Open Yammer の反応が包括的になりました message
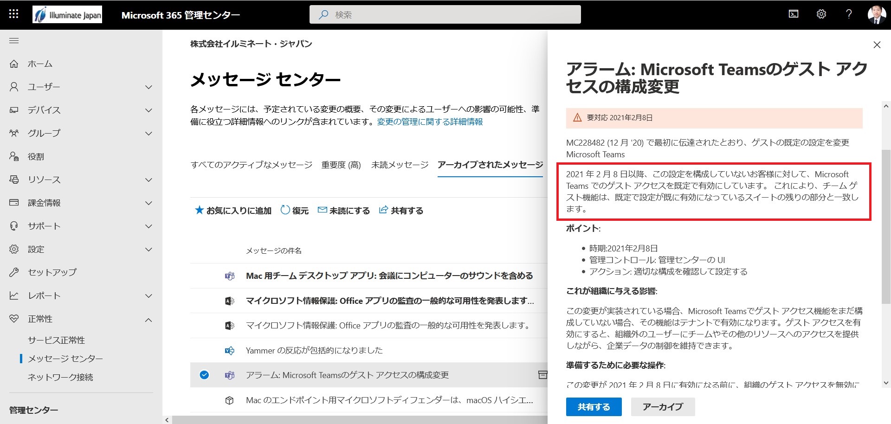Image resolution: width=891 pixels, height=424 pixels. pos(314,350)
